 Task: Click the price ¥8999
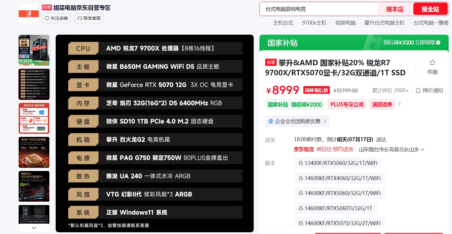coord(283,90)
